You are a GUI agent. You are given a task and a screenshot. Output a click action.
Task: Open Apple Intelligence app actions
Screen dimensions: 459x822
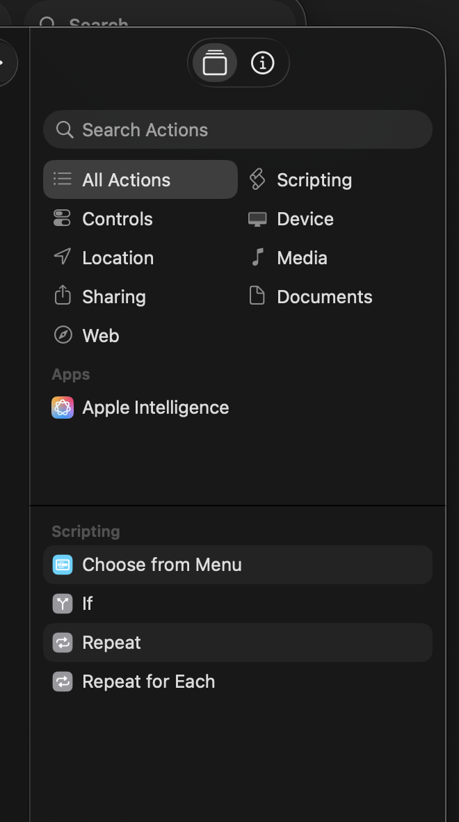[x=155, y=408]
